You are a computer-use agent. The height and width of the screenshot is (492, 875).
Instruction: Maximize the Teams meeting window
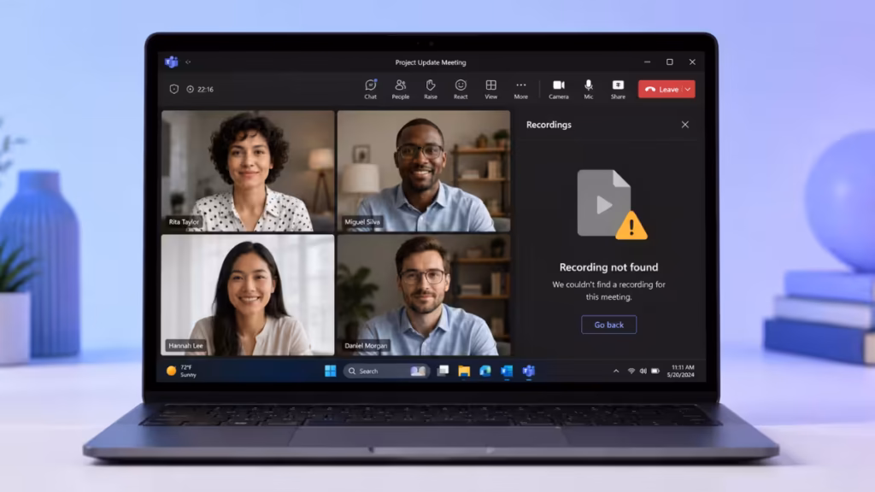tap(670, 61)
